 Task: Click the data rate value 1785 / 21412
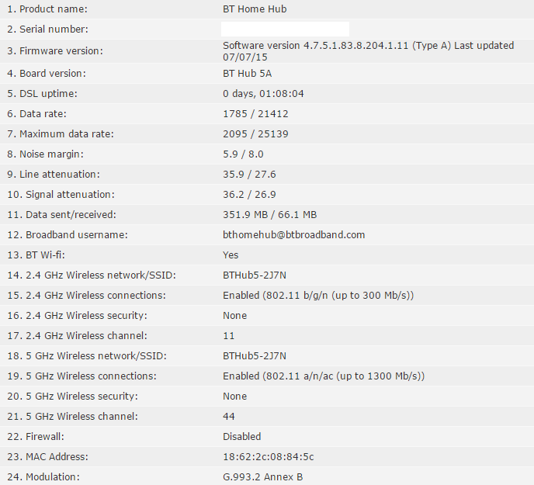(255, 114)
